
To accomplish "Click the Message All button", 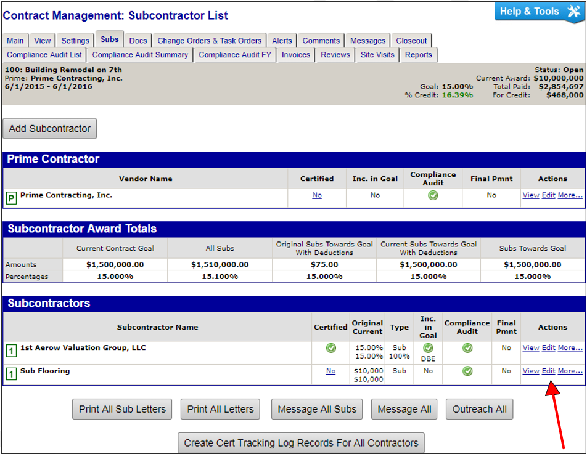I will pos(404,409).
